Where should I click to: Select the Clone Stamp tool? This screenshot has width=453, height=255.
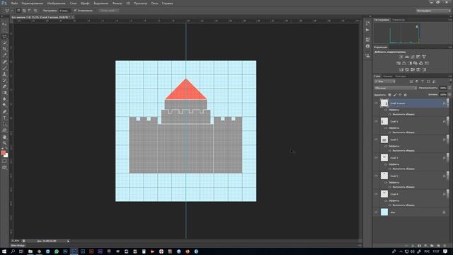[4, 74]
